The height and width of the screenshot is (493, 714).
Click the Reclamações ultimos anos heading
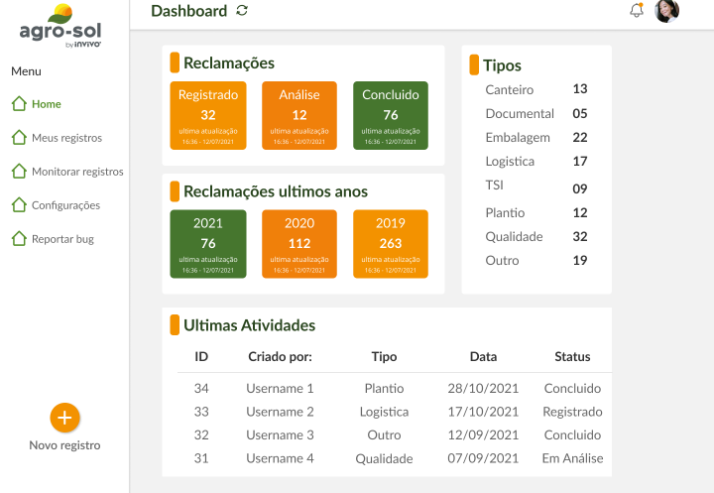coord(276,191)
